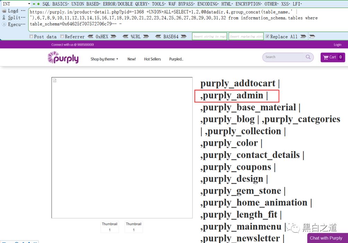
Task: Click left arrow before %URL
Action: coord(125,36)
